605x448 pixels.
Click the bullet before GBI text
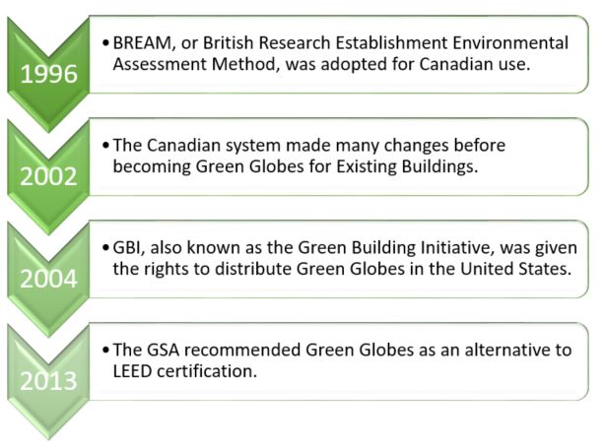(x=106, y=248)
